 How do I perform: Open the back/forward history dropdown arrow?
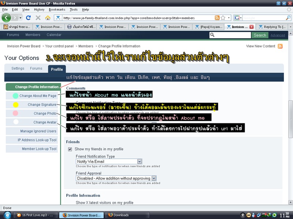coord(21,18)
